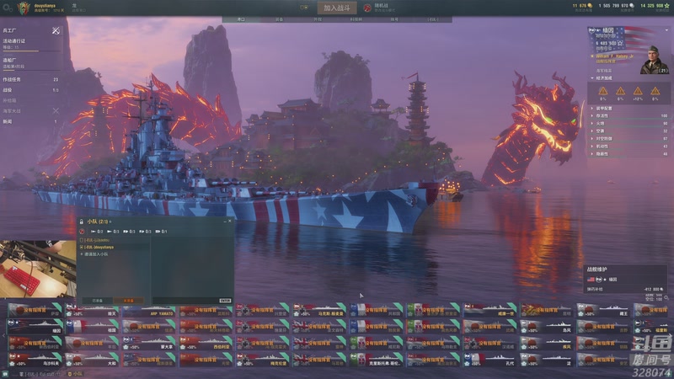Click the warning icon showing +12%
The width and height of the screenshot is (674, 379).
click(638, 91)
